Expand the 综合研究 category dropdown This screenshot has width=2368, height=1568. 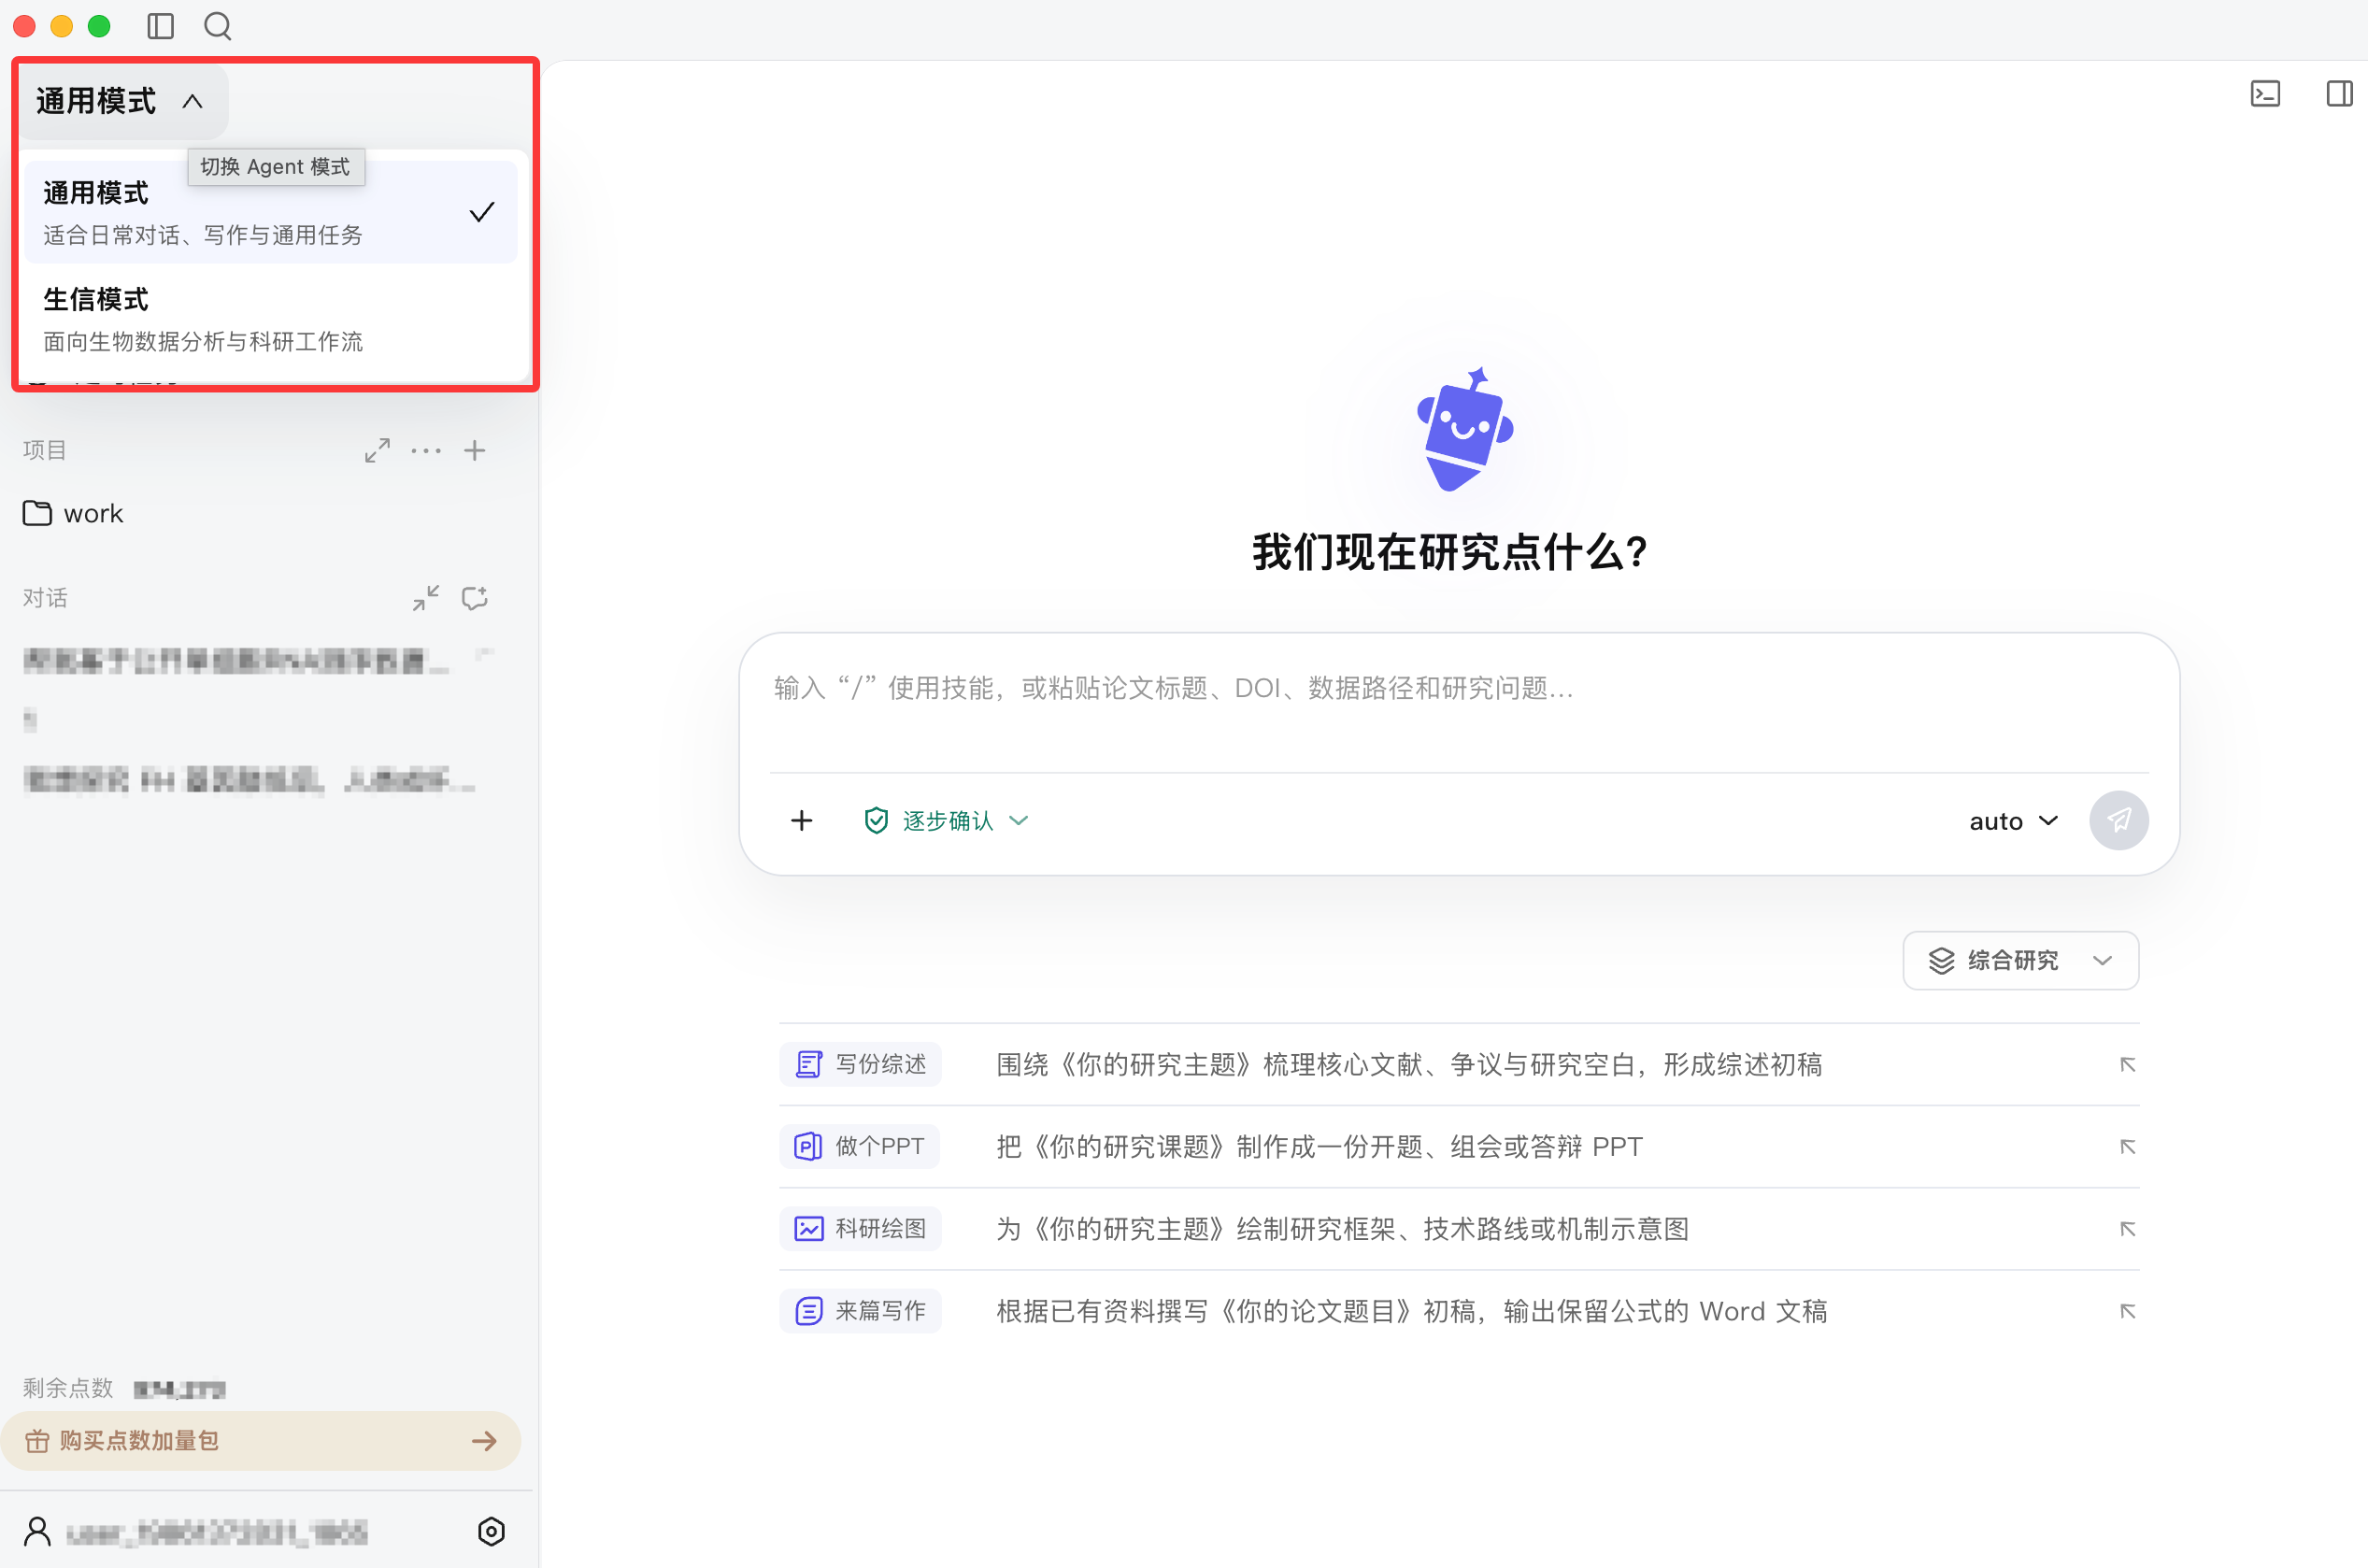point(2020,961)
